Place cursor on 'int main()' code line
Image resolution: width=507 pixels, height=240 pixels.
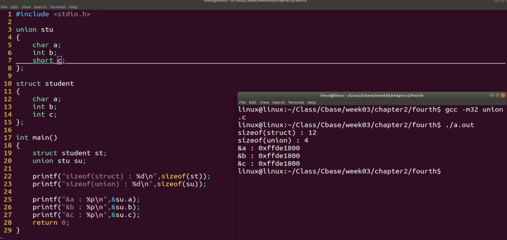(x=37, y=138)
